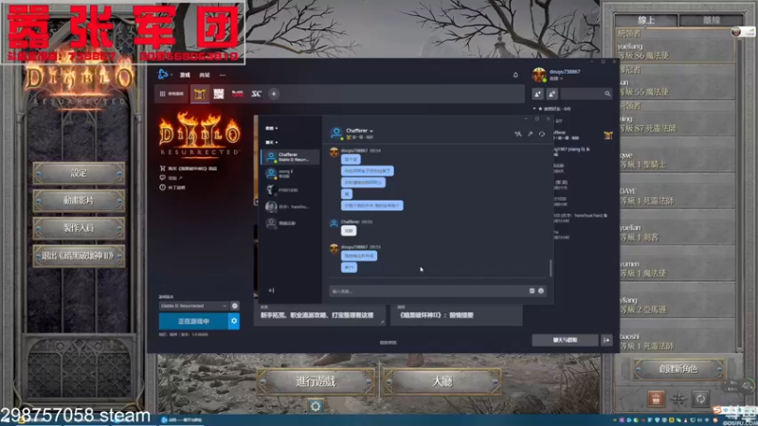
Task: Click the Lobby button
Action: click(442, 382)
